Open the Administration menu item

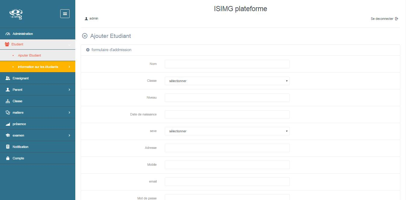(38, 34)
